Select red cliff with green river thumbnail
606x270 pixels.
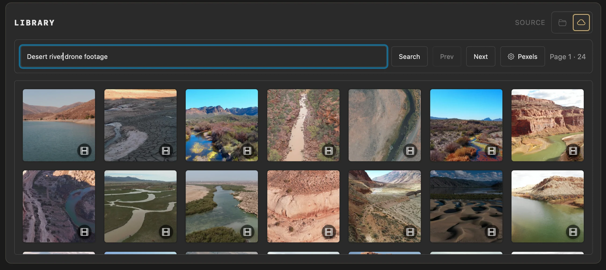[x=547, y=125]
